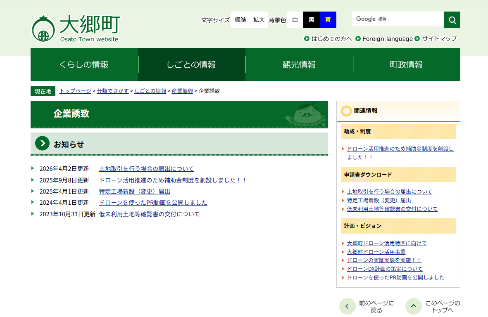Open 低未利用土地等確認書の交付について in news list

click(150, 214)
